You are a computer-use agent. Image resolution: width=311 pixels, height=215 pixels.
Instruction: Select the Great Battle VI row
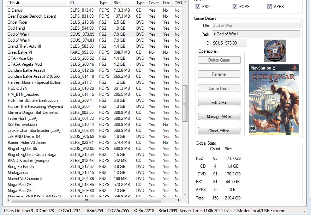pyautogui.click(x=94, y=52)
